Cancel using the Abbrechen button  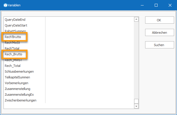[x=160, y=33]
